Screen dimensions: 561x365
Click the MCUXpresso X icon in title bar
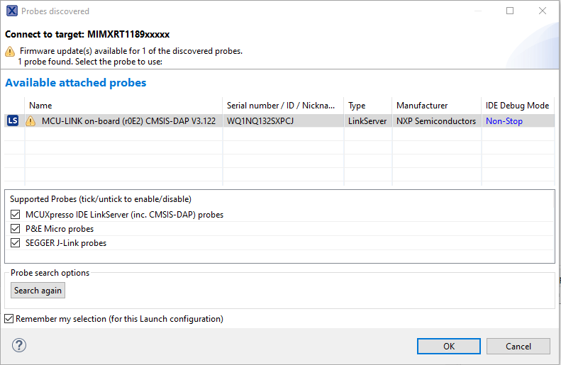[11, 11]
